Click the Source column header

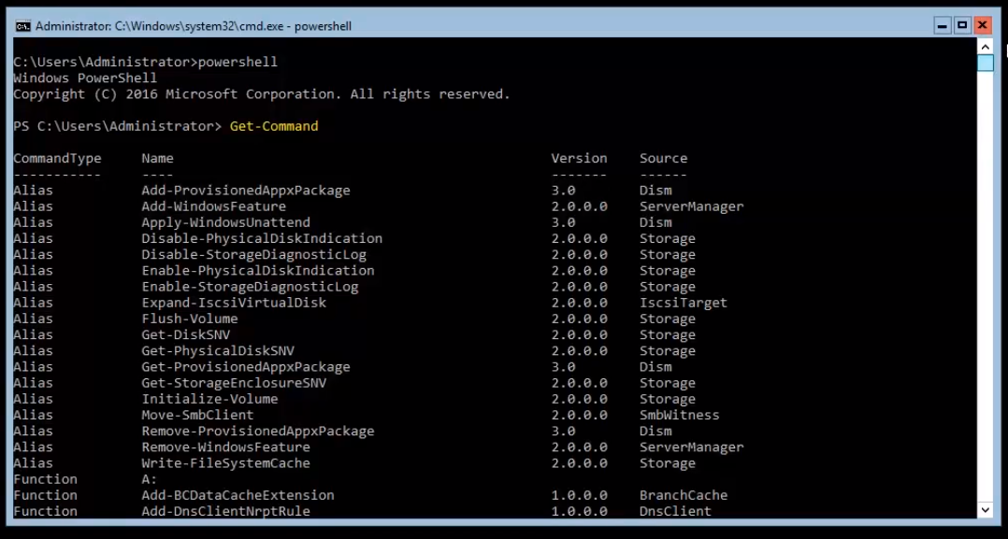663,158
